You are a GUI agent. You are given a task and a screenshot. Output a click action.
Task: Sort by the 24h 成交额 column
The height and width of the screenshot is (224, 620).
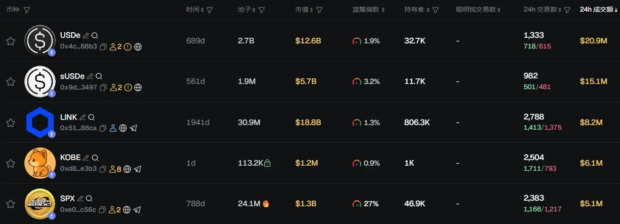pos(598,9)
